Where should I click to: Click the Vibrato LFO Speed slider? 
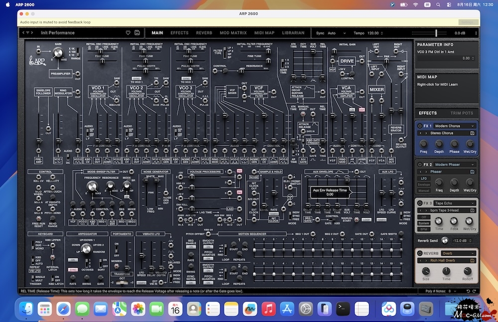[141, 255]
